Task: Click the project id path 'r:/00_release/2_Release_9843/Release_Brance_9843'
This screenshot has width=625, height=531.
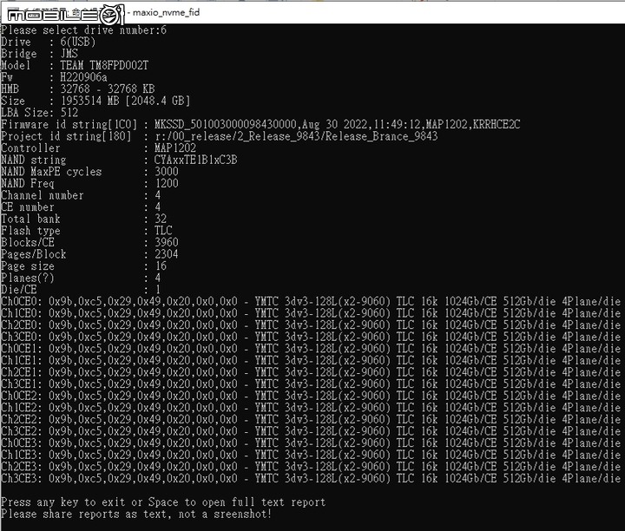Action: click(297, 136)
